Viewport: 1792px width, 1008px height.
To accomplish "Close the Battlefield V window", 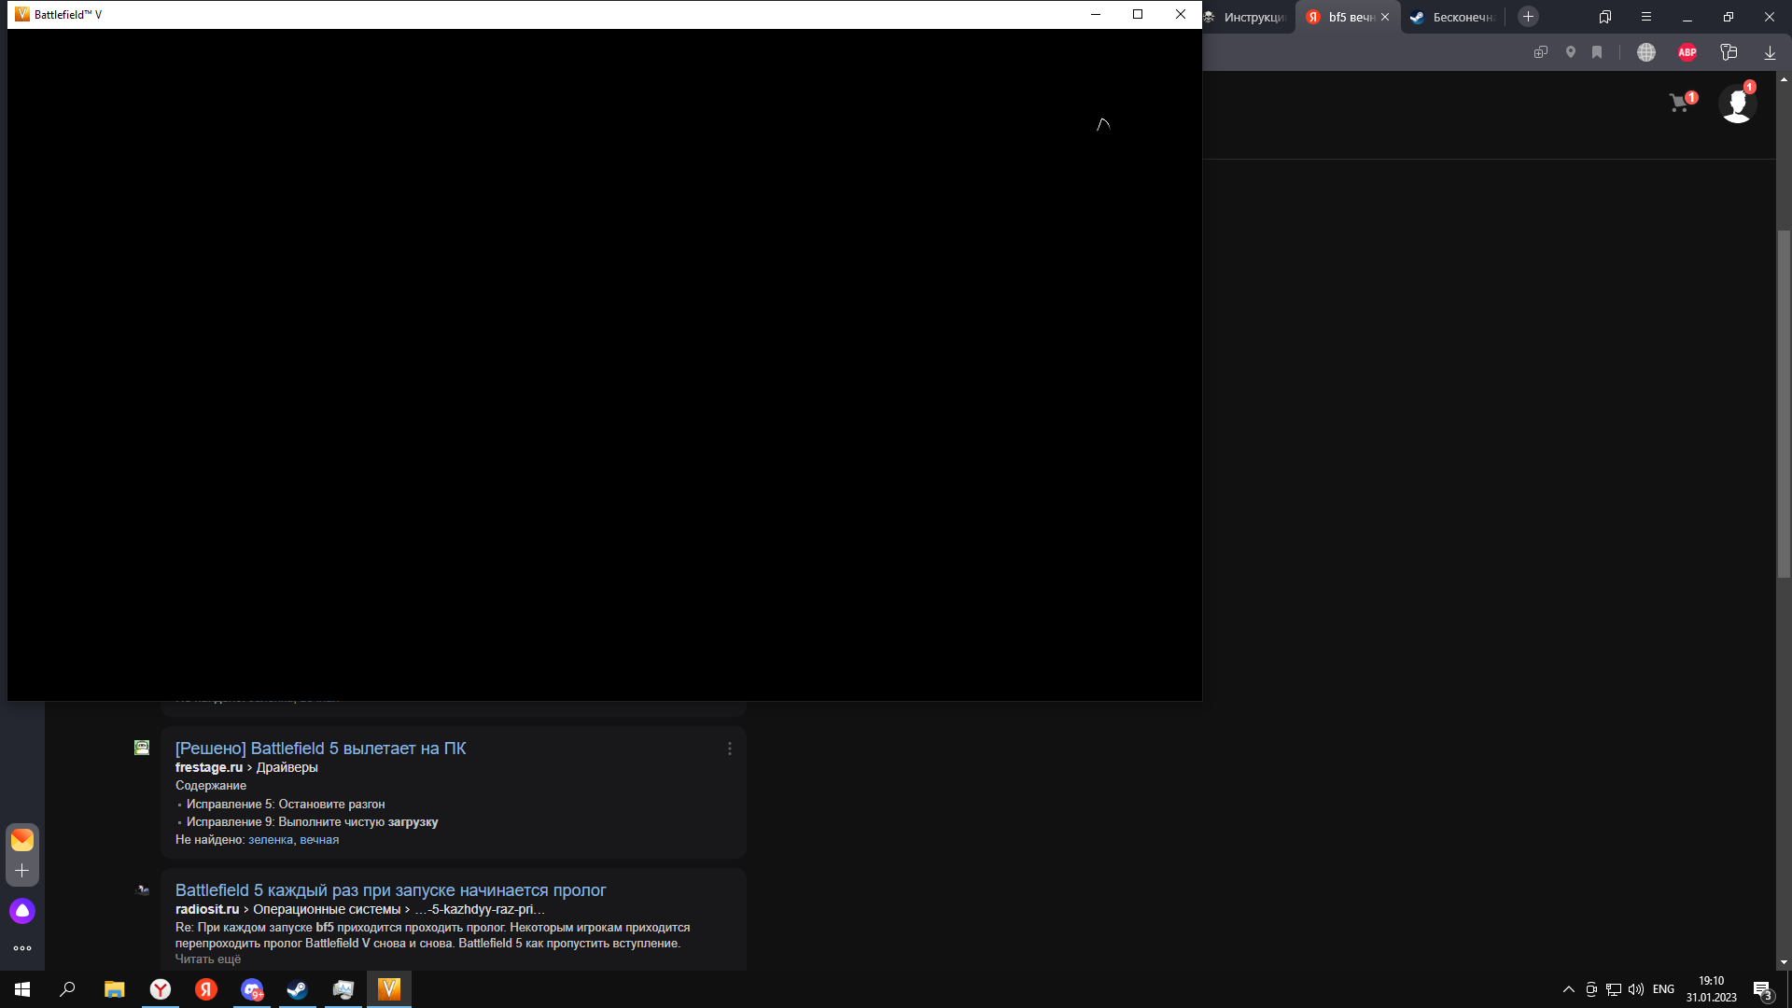I will pyautogui.click(x=1181, y=14).
